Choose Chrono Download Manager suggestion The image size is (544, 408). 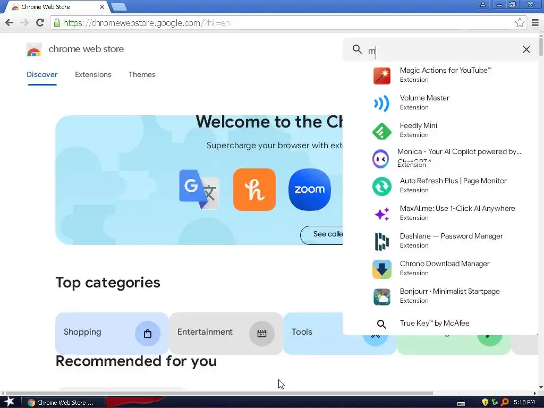click(x=445, y=263)
